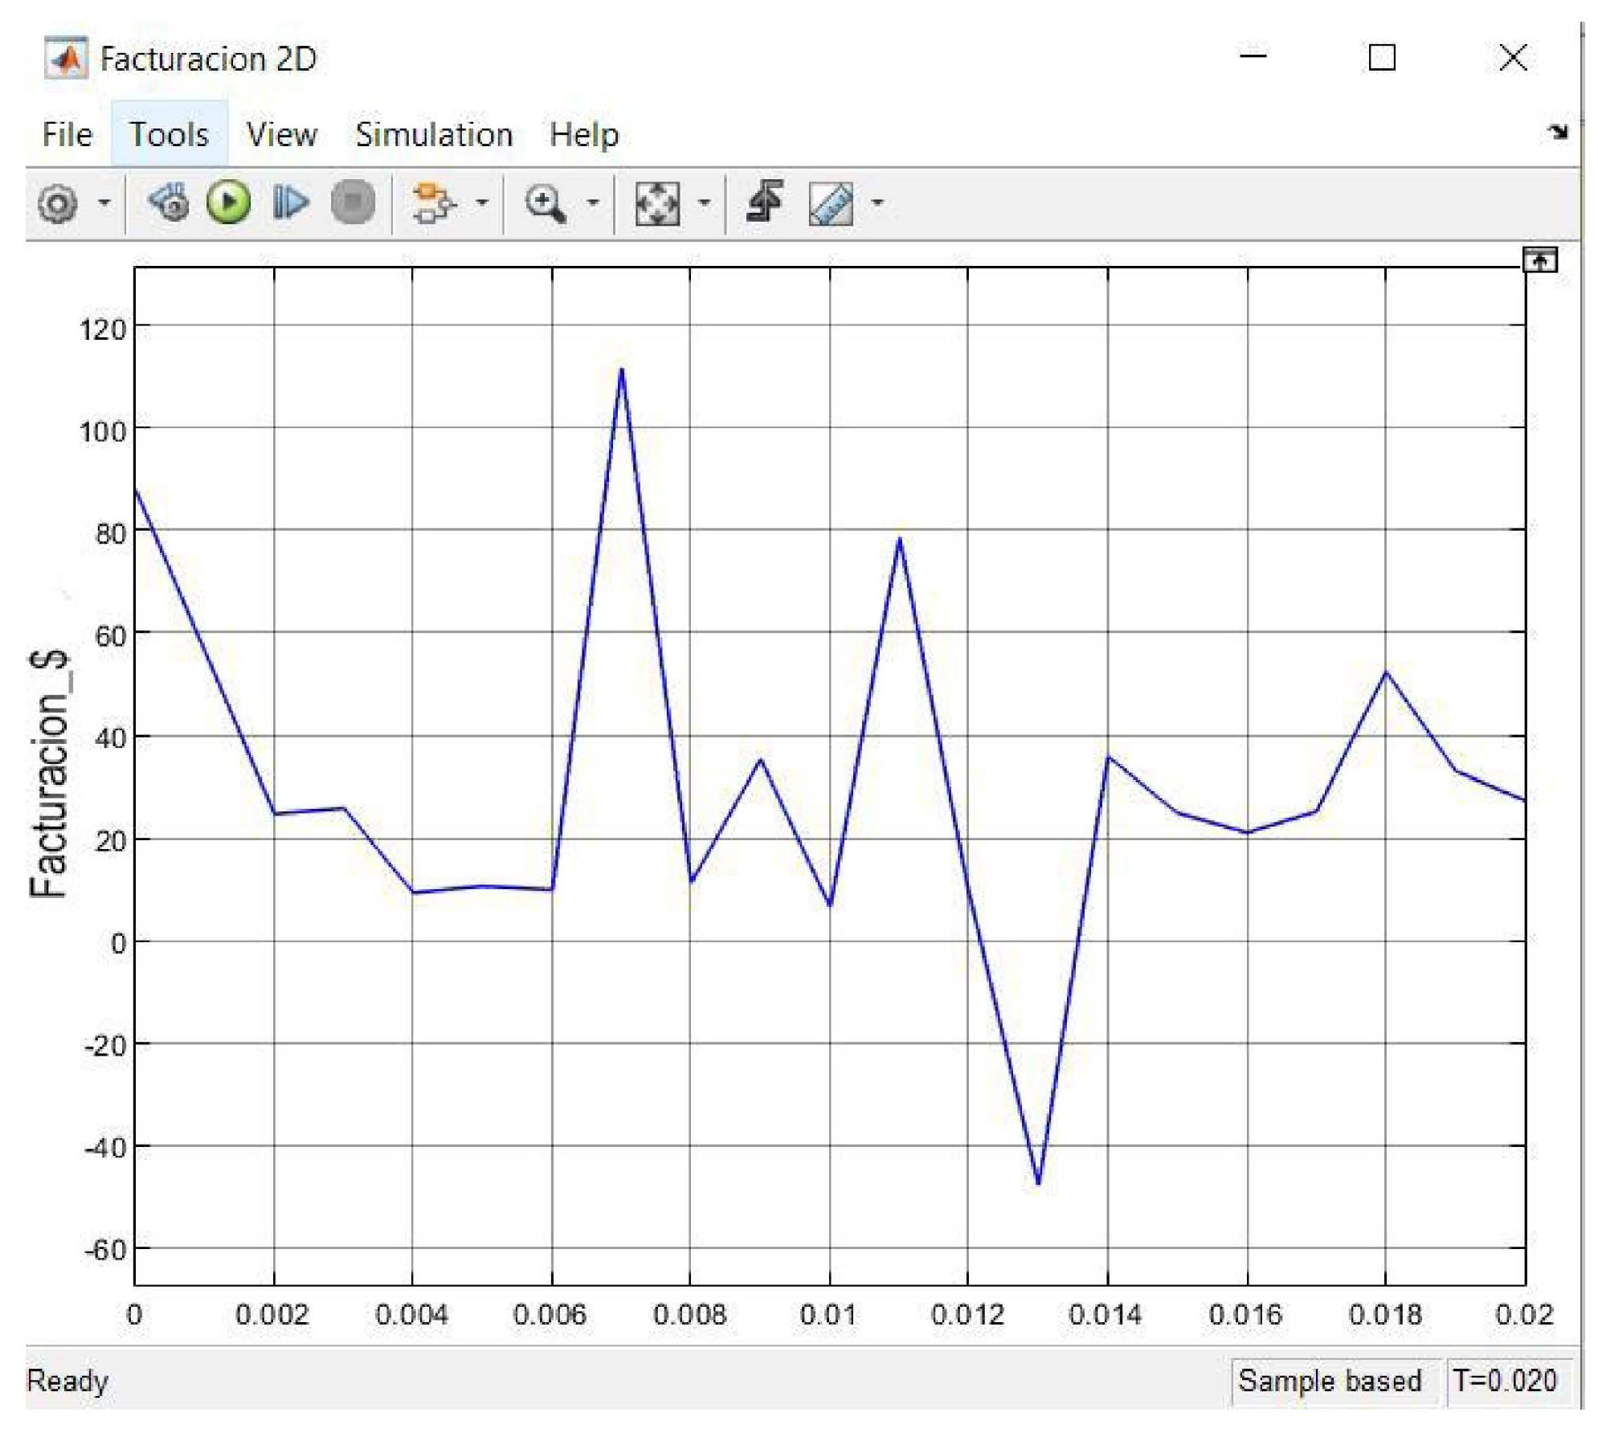Click the Step Back icon
The image size is (1598, 1429).
[170, 202]
